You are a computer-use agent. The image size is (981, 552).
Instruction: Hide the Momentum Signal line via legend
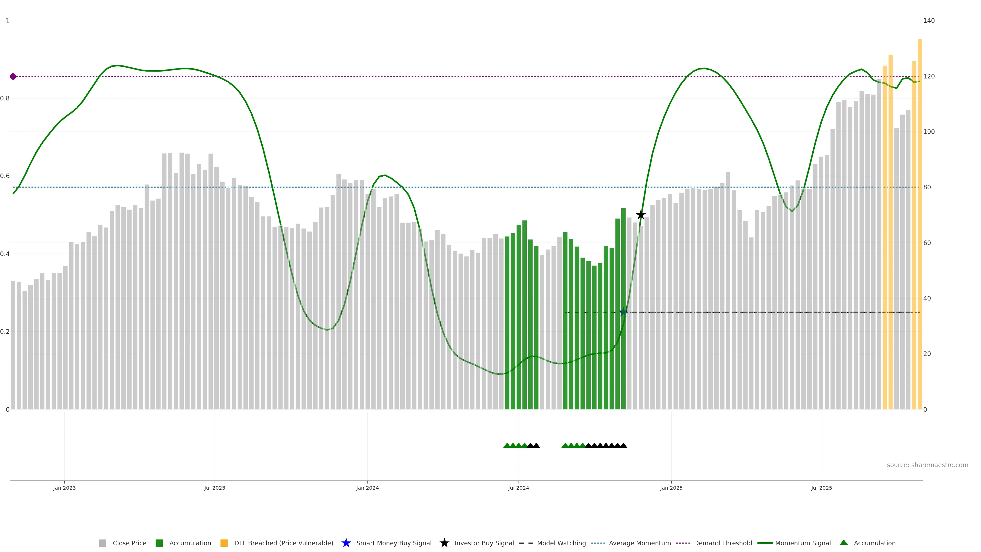tap(803, 543)
